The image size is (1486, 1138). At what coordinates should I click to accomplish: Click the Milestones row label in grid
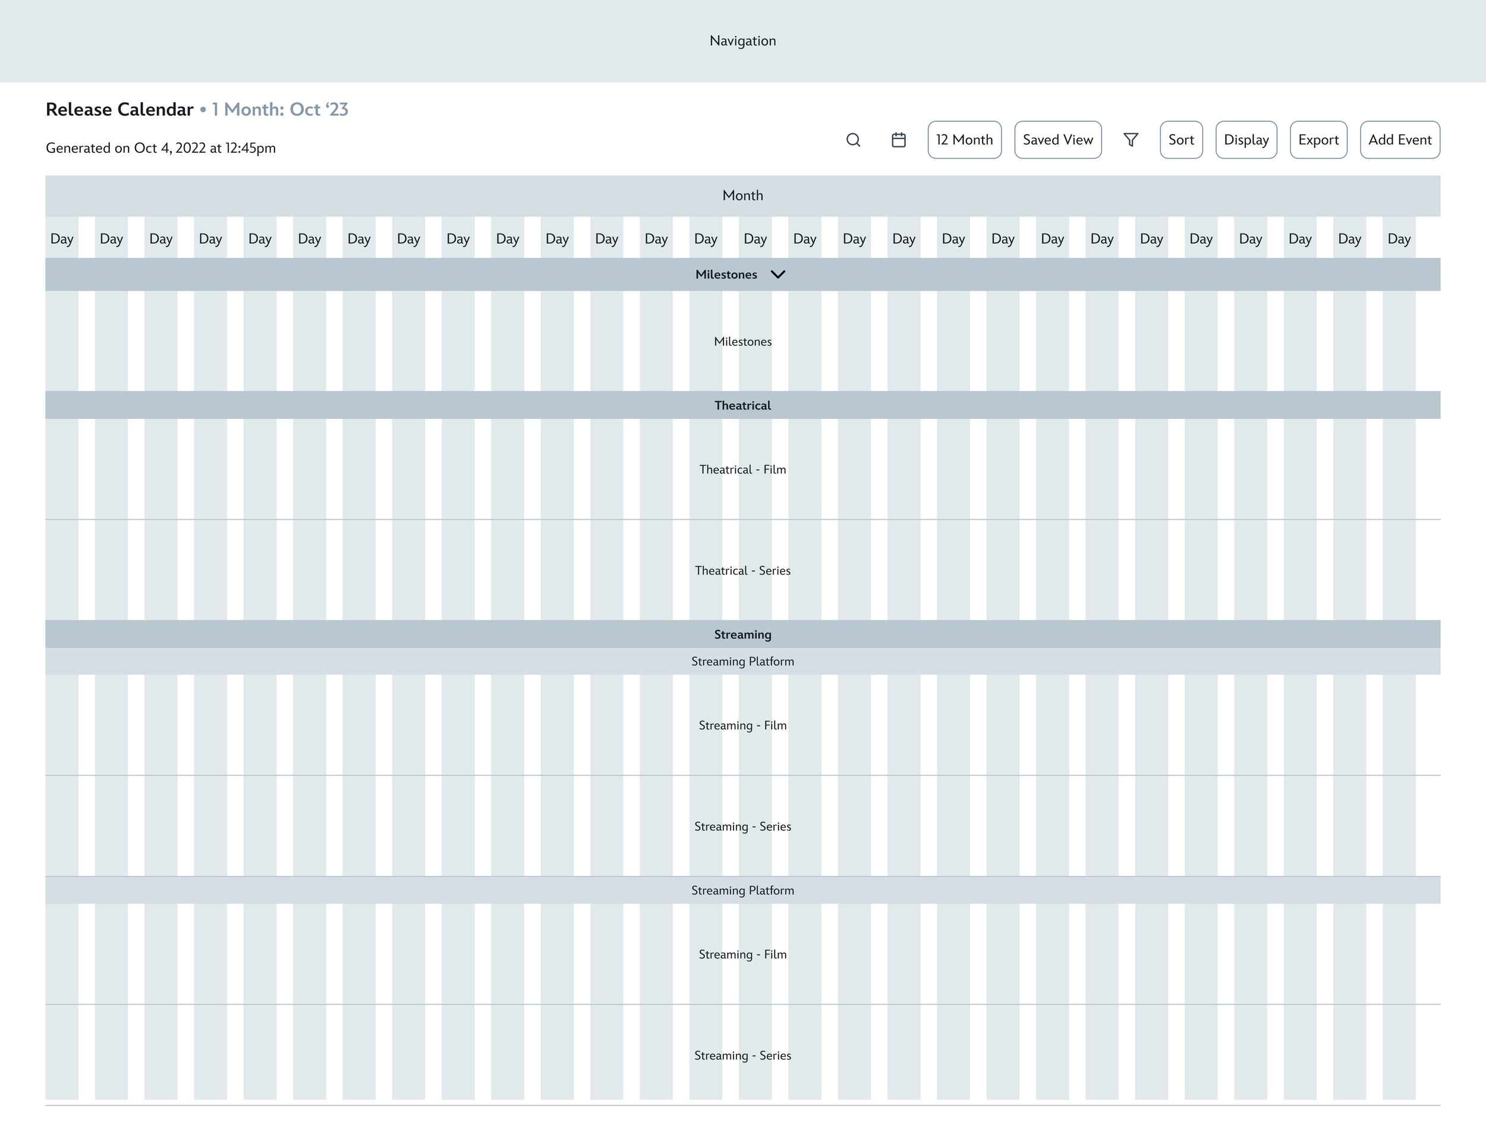(742, 341)
